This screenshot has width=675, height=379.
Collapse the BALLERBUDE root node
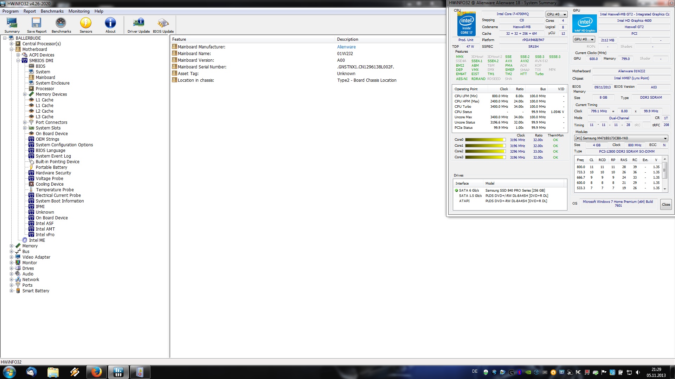[5, 38]
